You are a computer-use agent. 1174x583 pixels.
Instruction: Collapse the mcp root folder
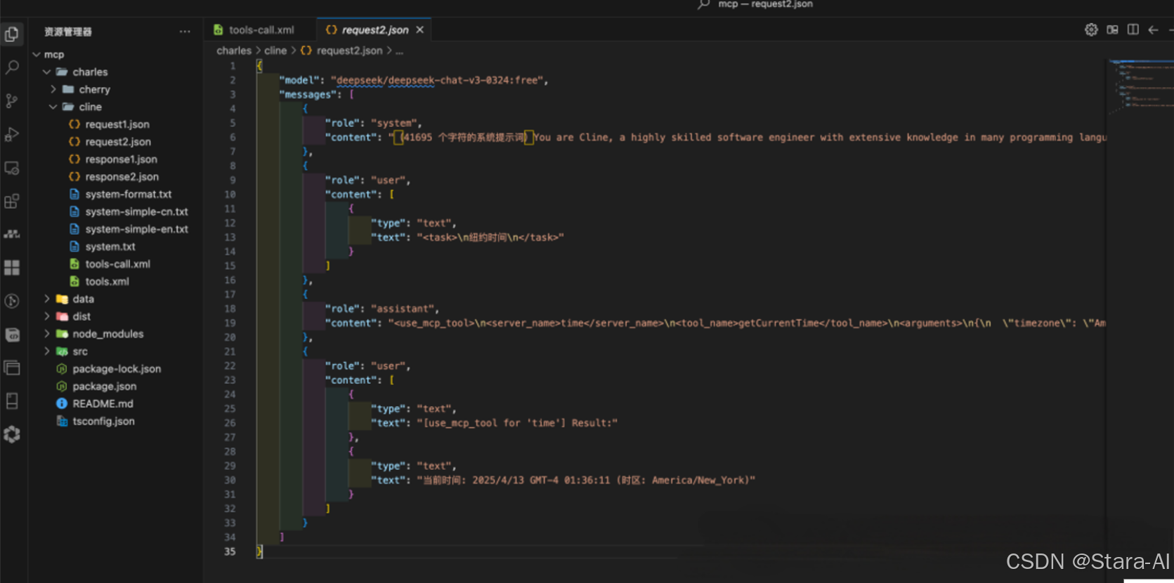tap(37, 55)
